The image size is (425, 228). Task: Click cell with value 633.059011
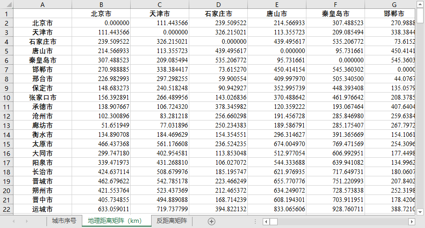101,209
